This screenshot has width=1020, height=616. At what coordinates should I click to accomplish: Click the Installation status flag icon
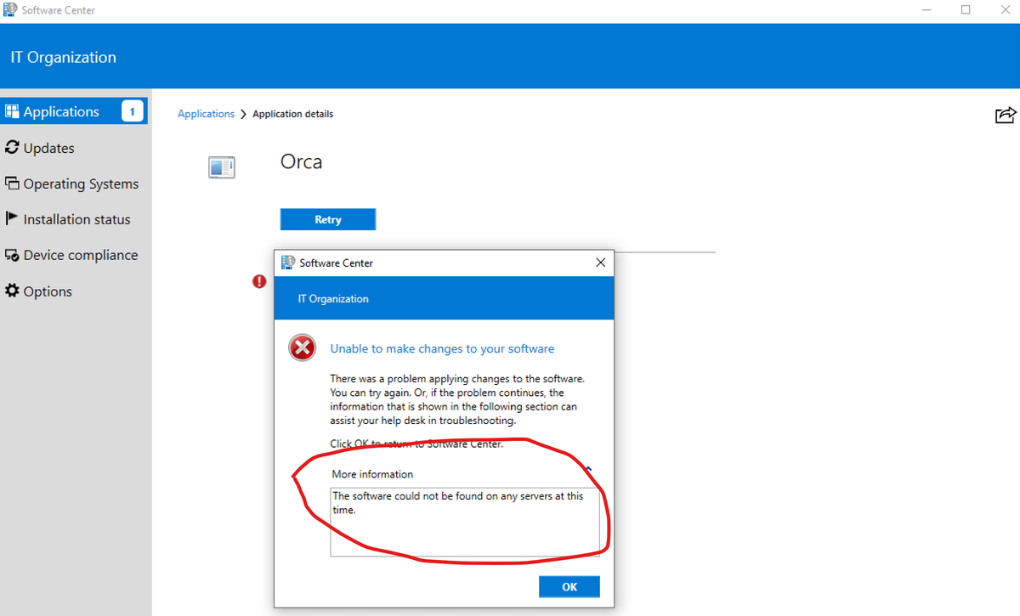coord(12,218)
